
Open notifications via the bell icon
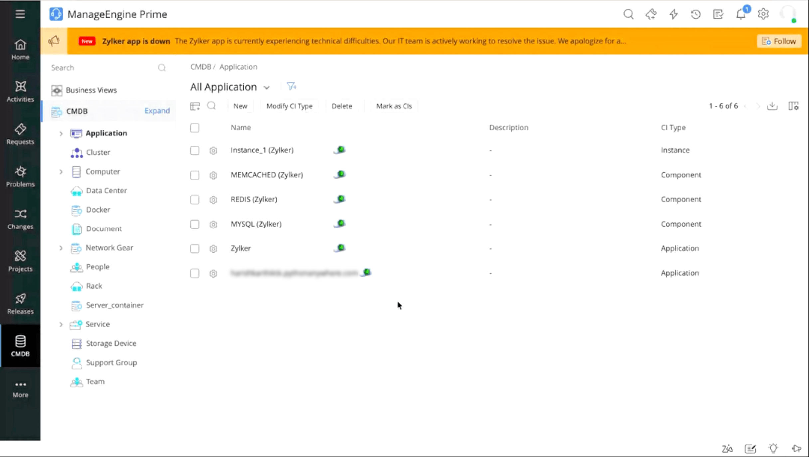tap(741, 14)
